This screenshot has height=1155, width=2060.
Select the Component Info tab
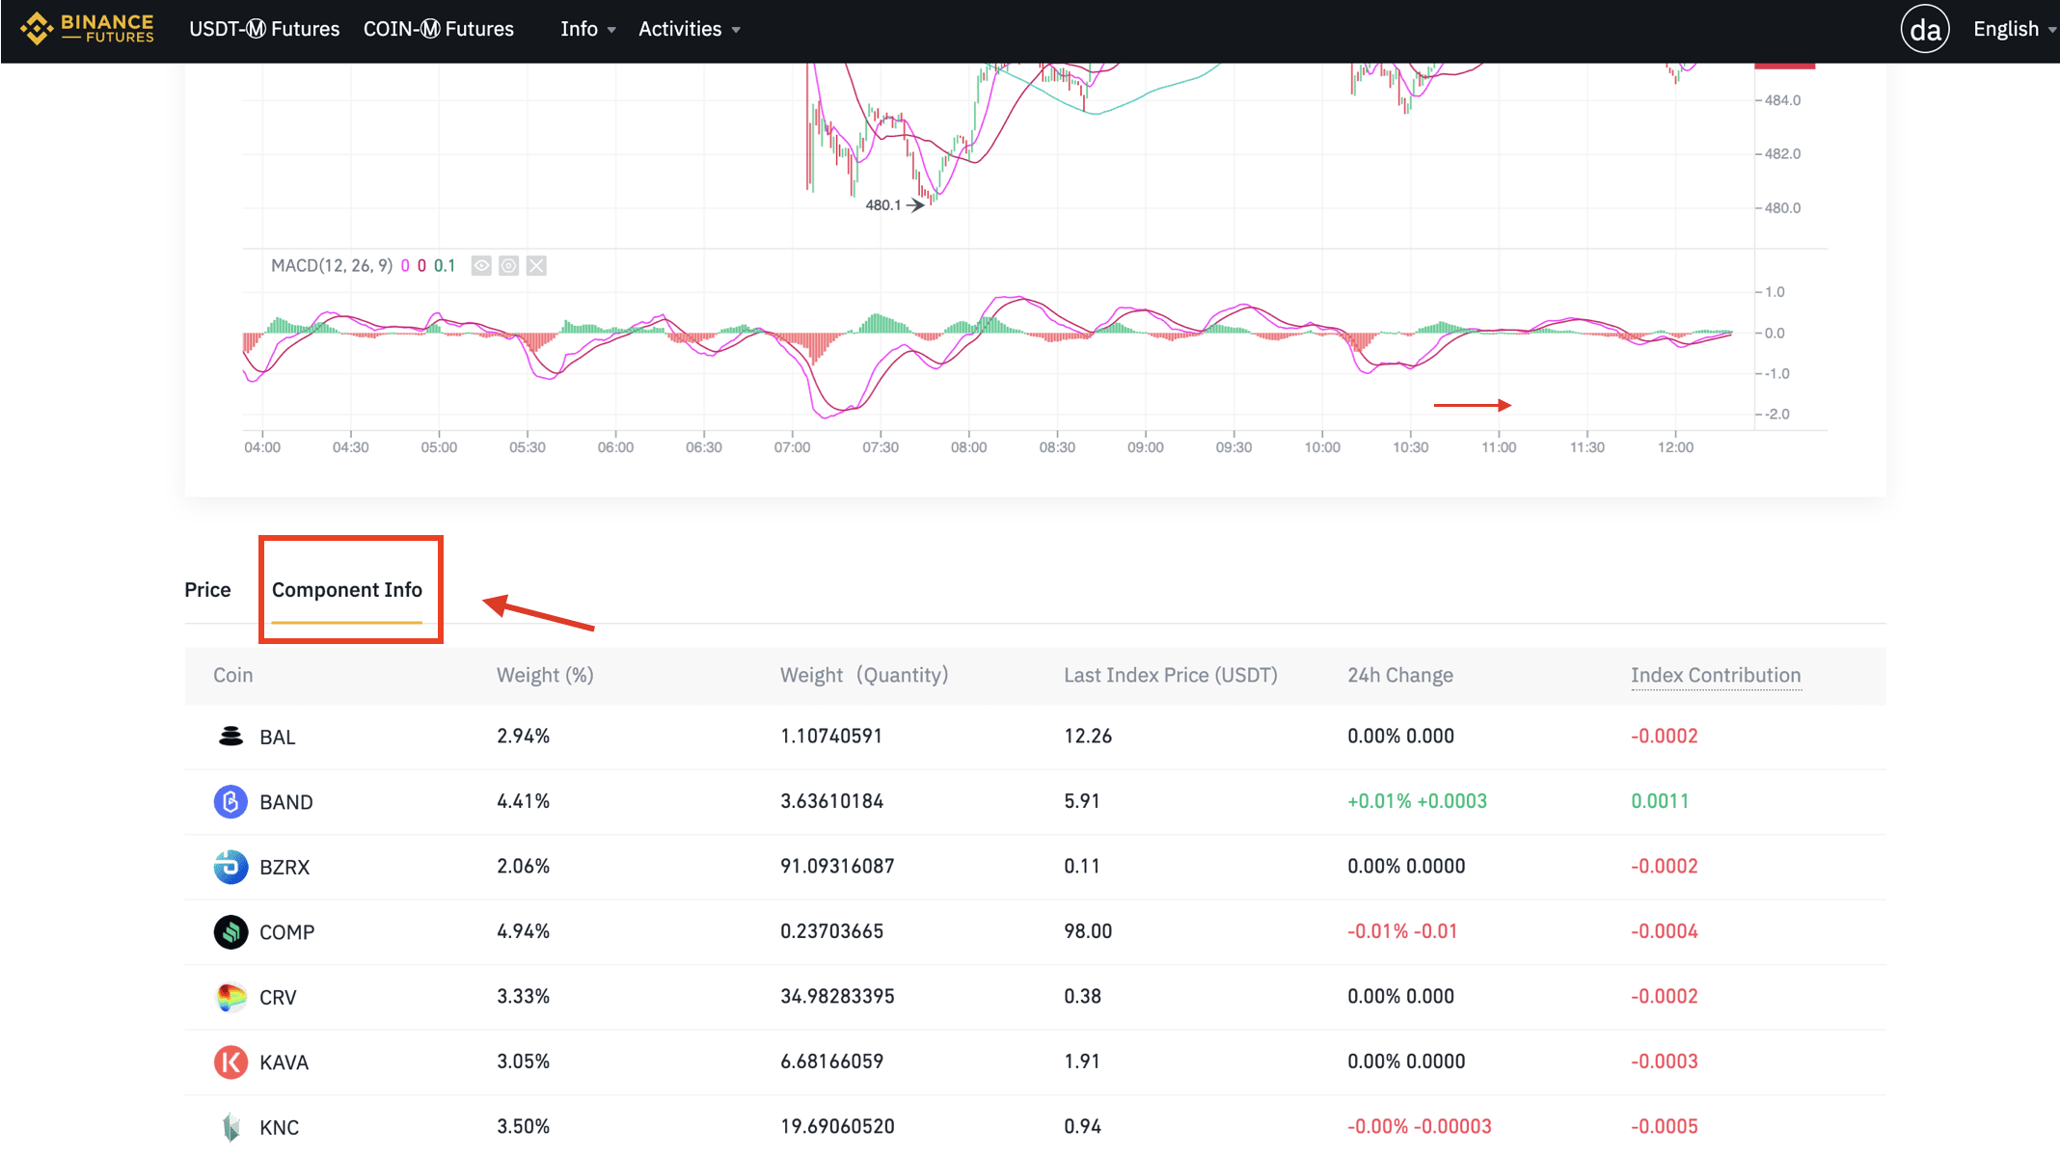pos(347,589)
